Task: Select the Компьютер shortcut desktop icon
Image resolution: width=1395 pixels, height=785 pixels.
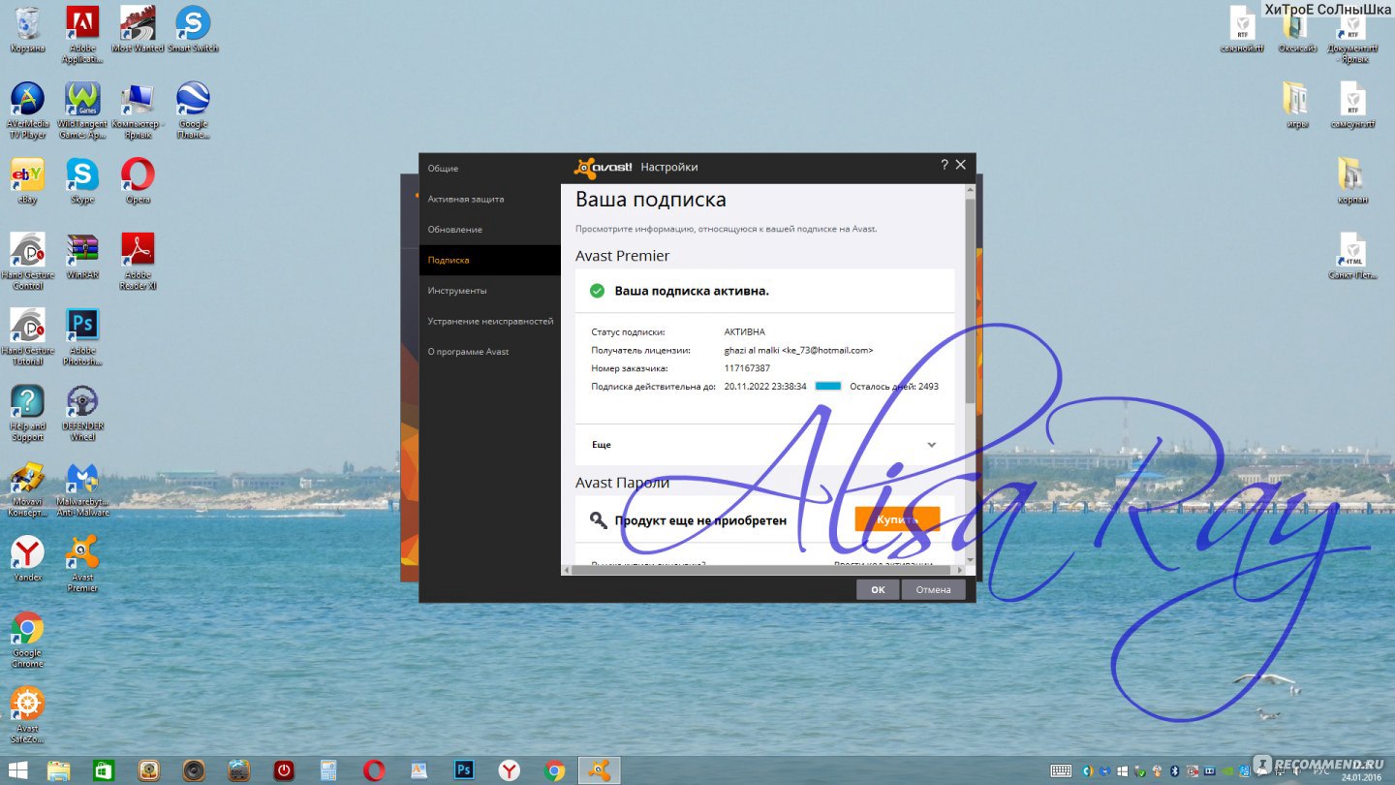Action: (138, 110)
